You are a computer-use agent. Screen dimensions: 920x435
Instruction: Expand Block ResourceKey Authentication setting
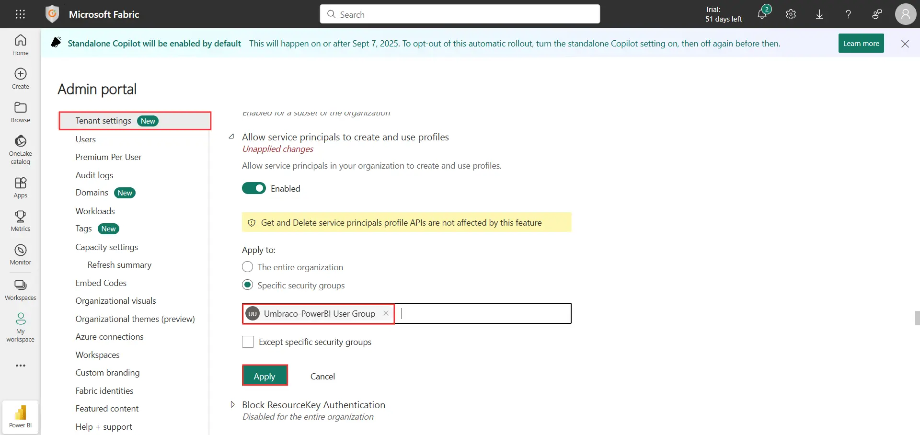tap(232, 405)
